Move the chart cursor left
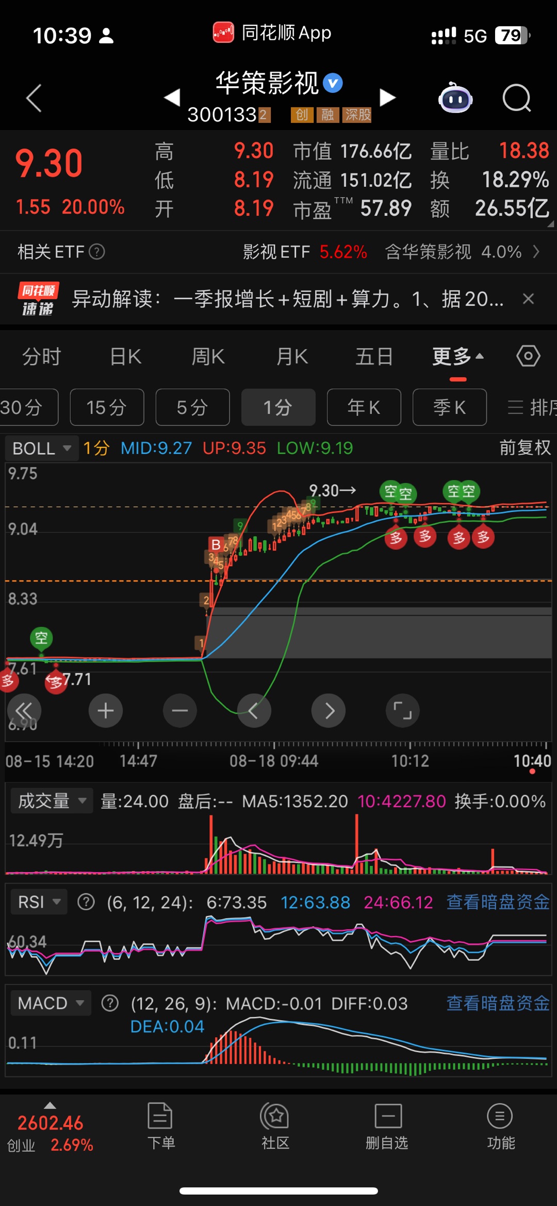 click(x=254, y=711)
